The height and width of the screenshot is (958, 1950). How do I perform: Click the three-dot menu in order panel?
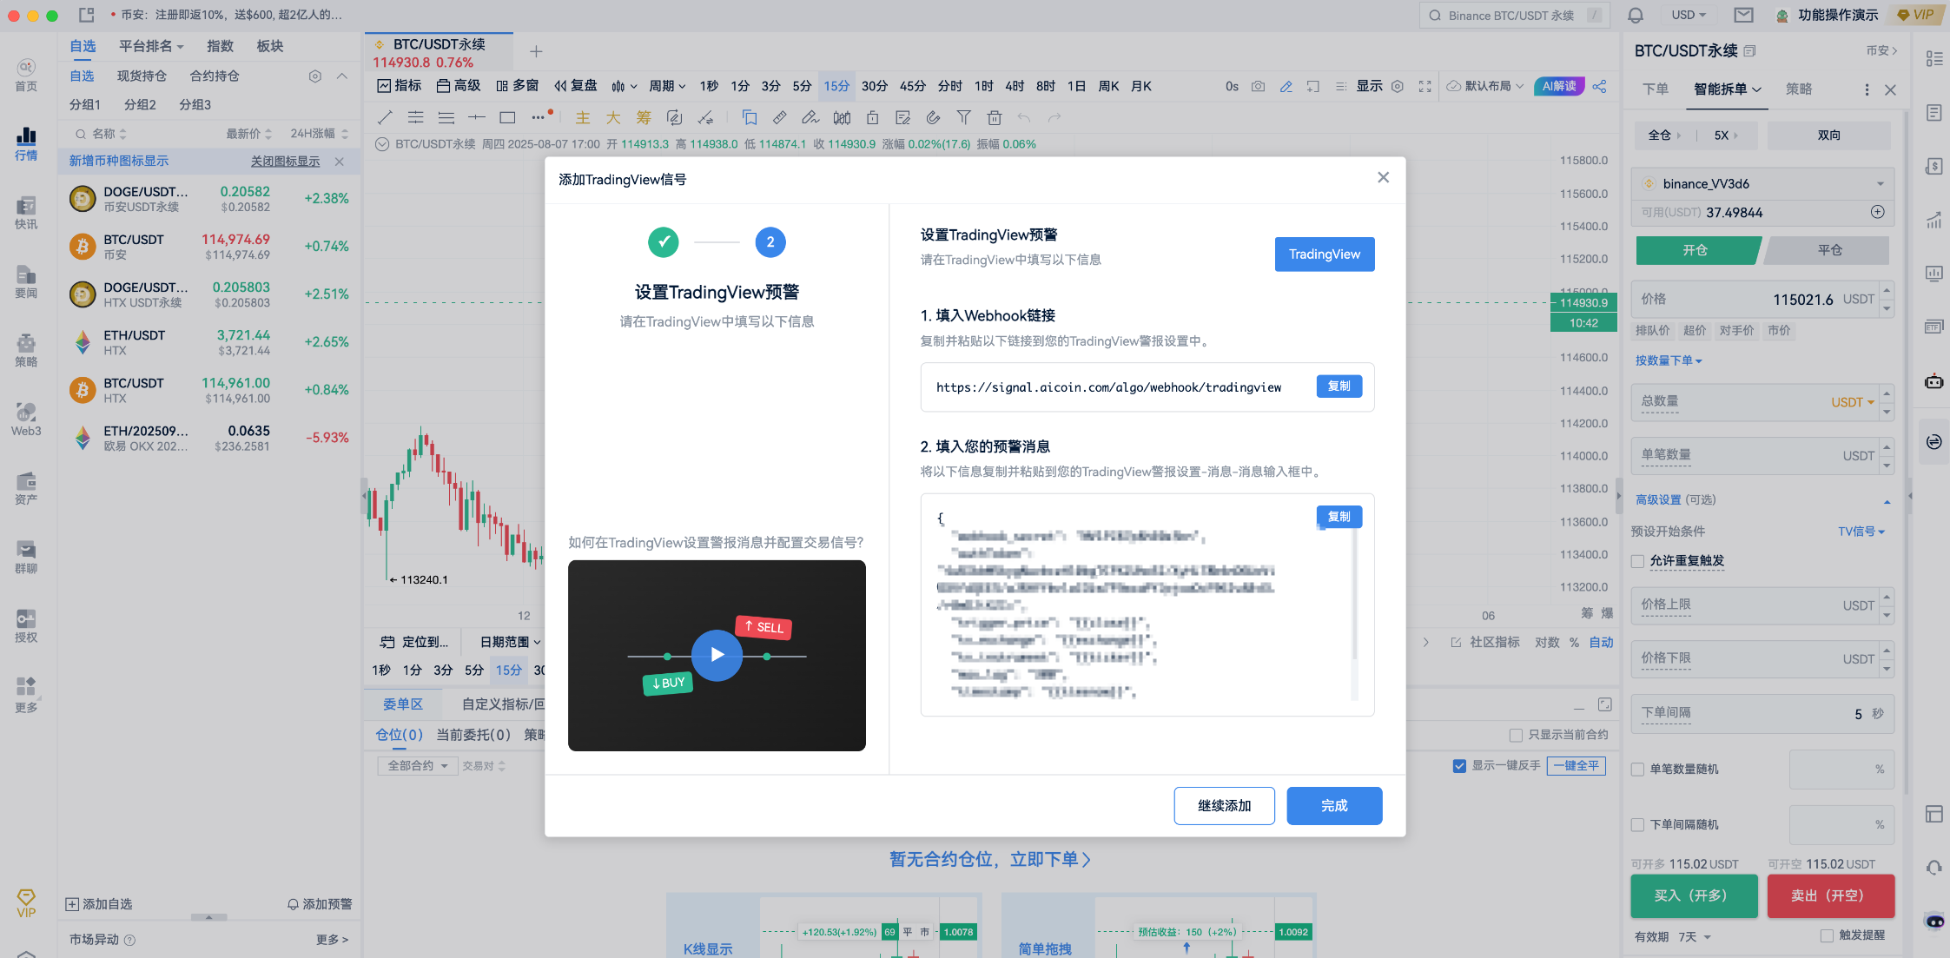(x=1867, y=89)
